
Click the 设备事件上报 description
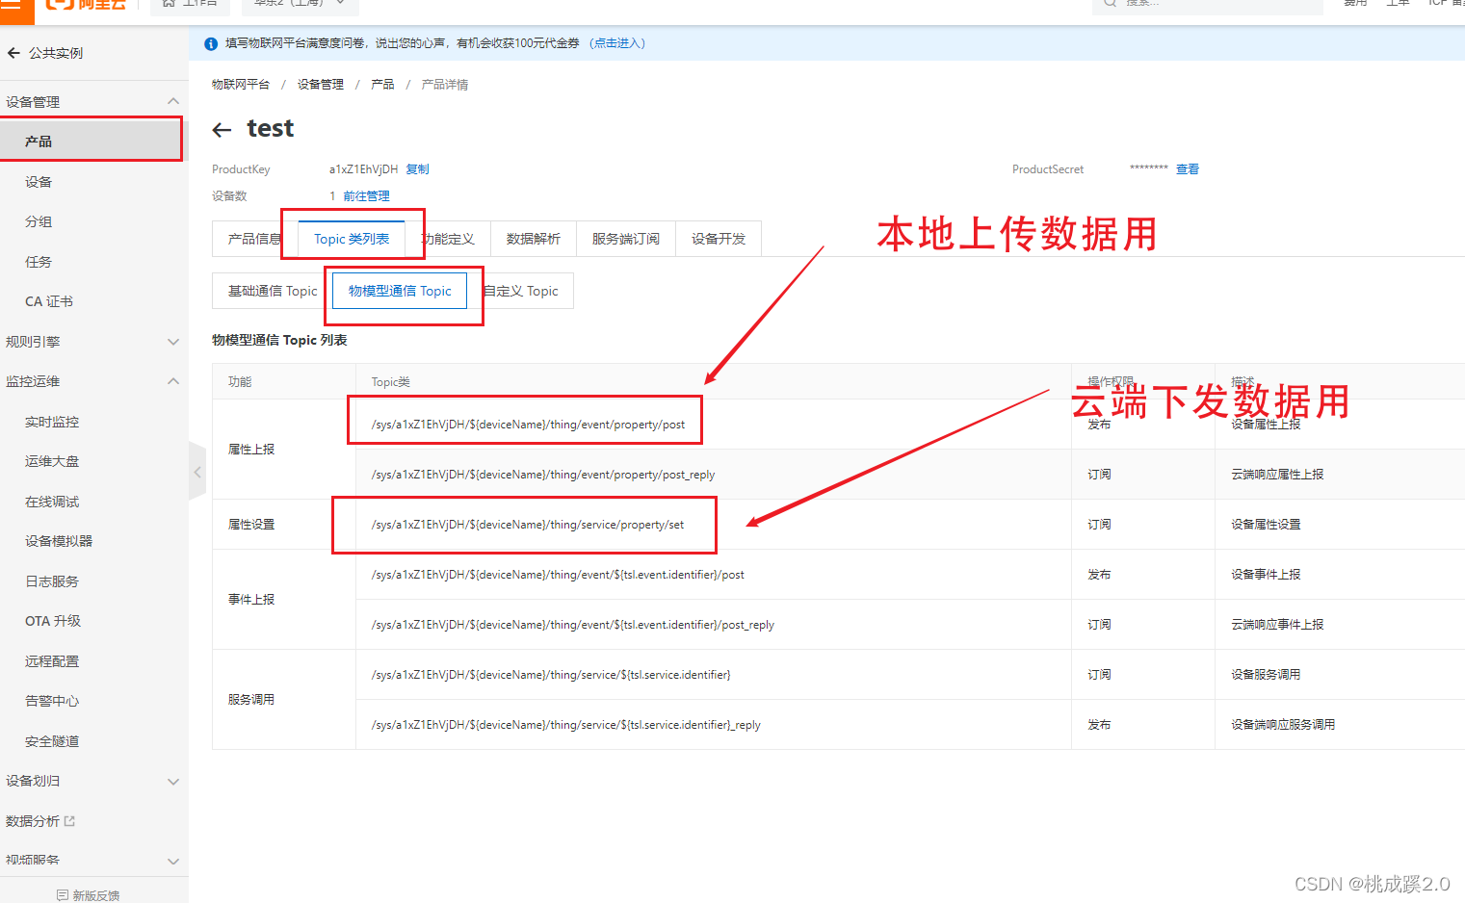1266,575
